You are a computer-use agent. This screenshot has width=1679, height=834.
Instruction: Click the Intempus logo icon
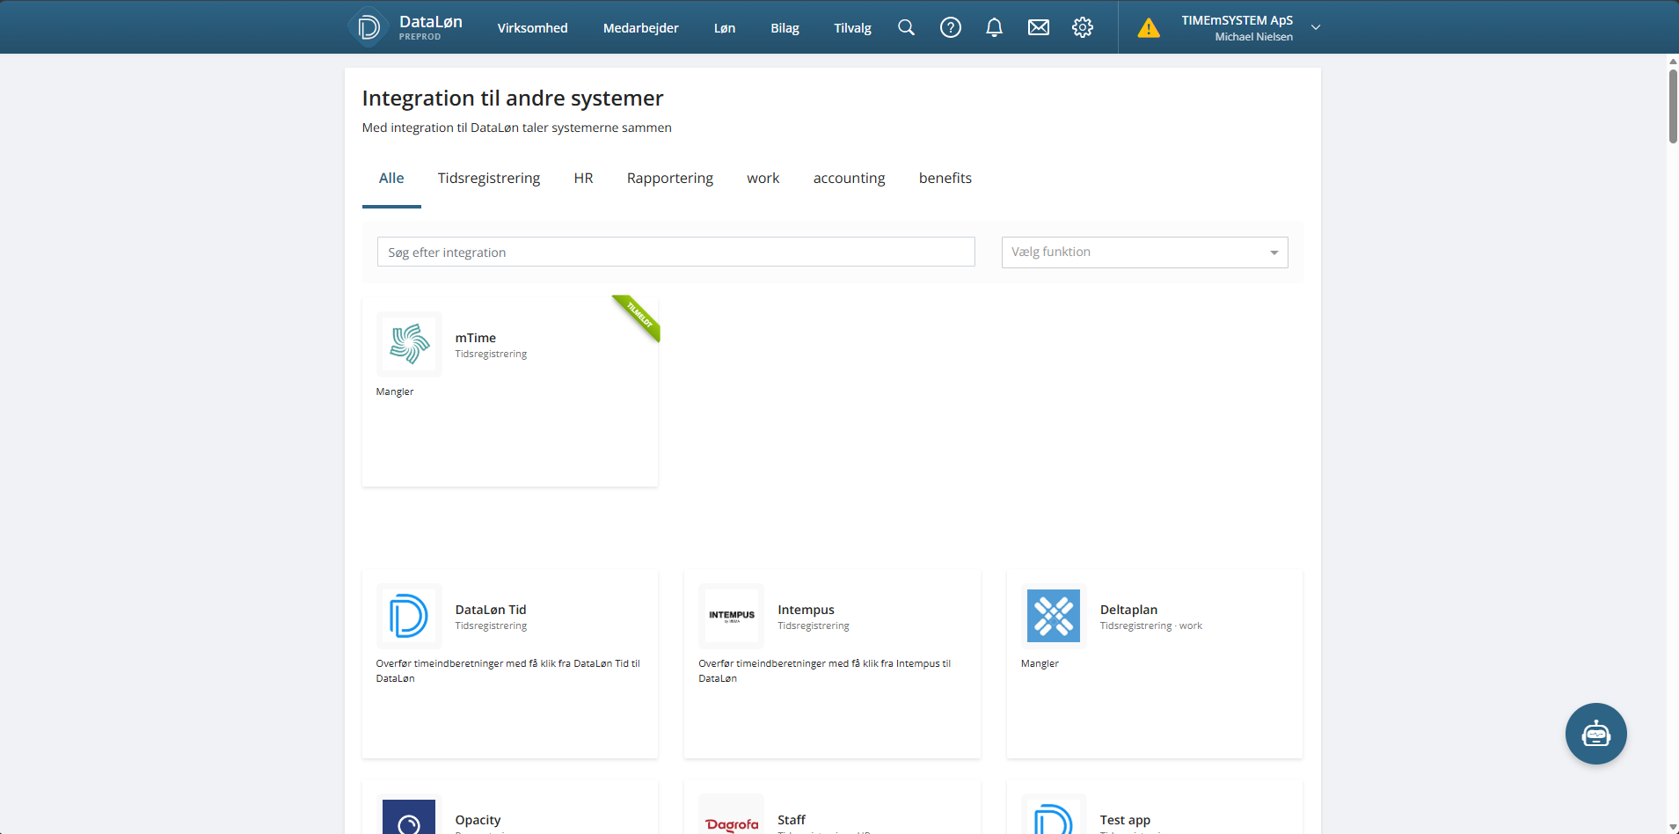pos(732,616)
